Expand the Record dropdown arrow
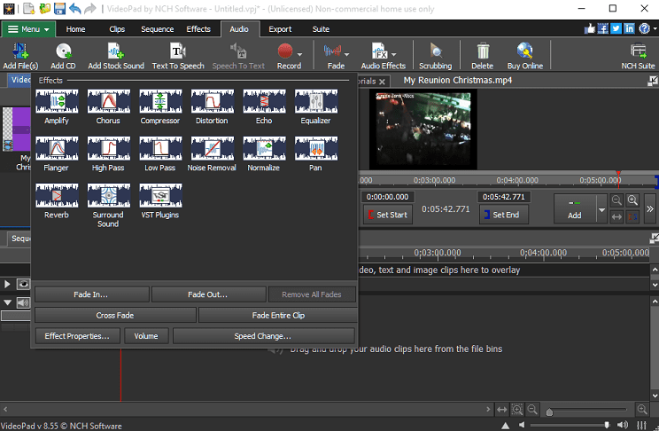 pyautogui.click(x=299, y=54)
